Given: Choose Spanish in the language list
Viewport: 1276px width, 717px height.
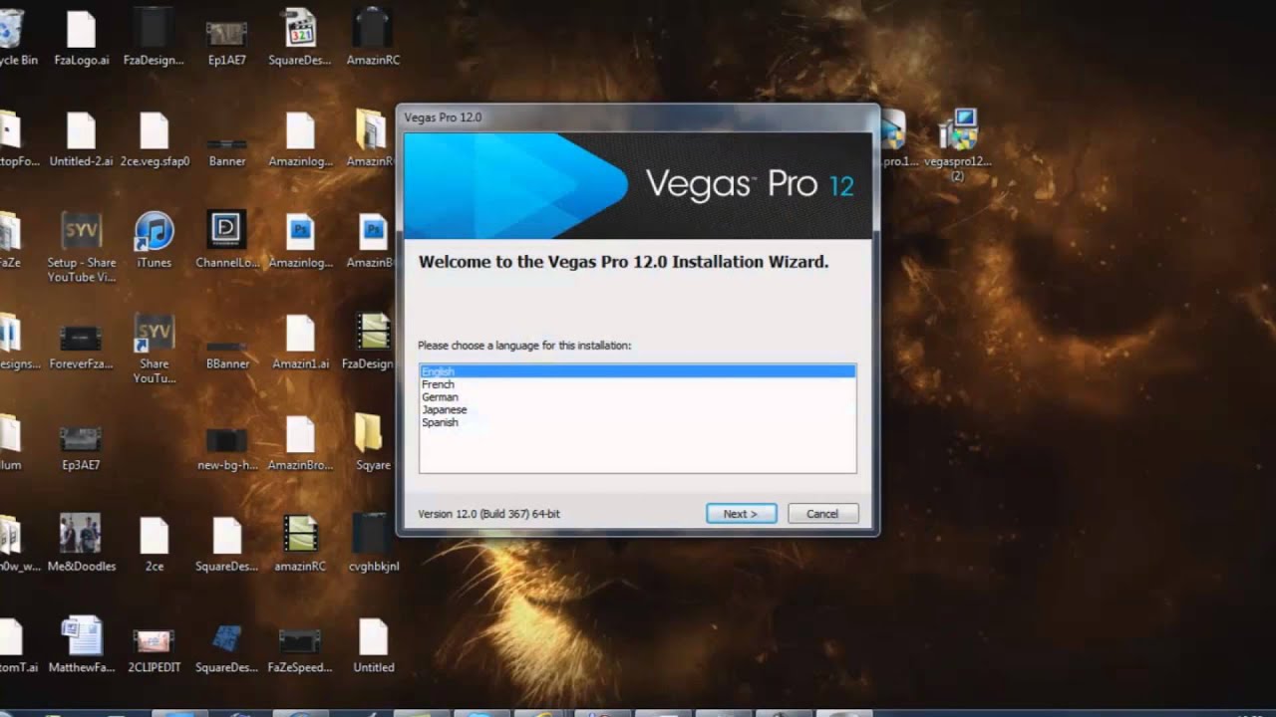Looking at the screenshot, I should (x=637, y=422).
